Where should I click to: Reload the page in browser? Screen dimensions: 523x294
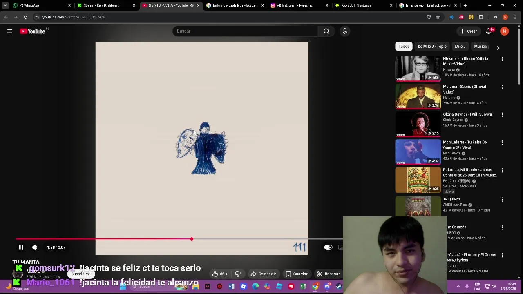pyautogui.click(x=25, y=17)
